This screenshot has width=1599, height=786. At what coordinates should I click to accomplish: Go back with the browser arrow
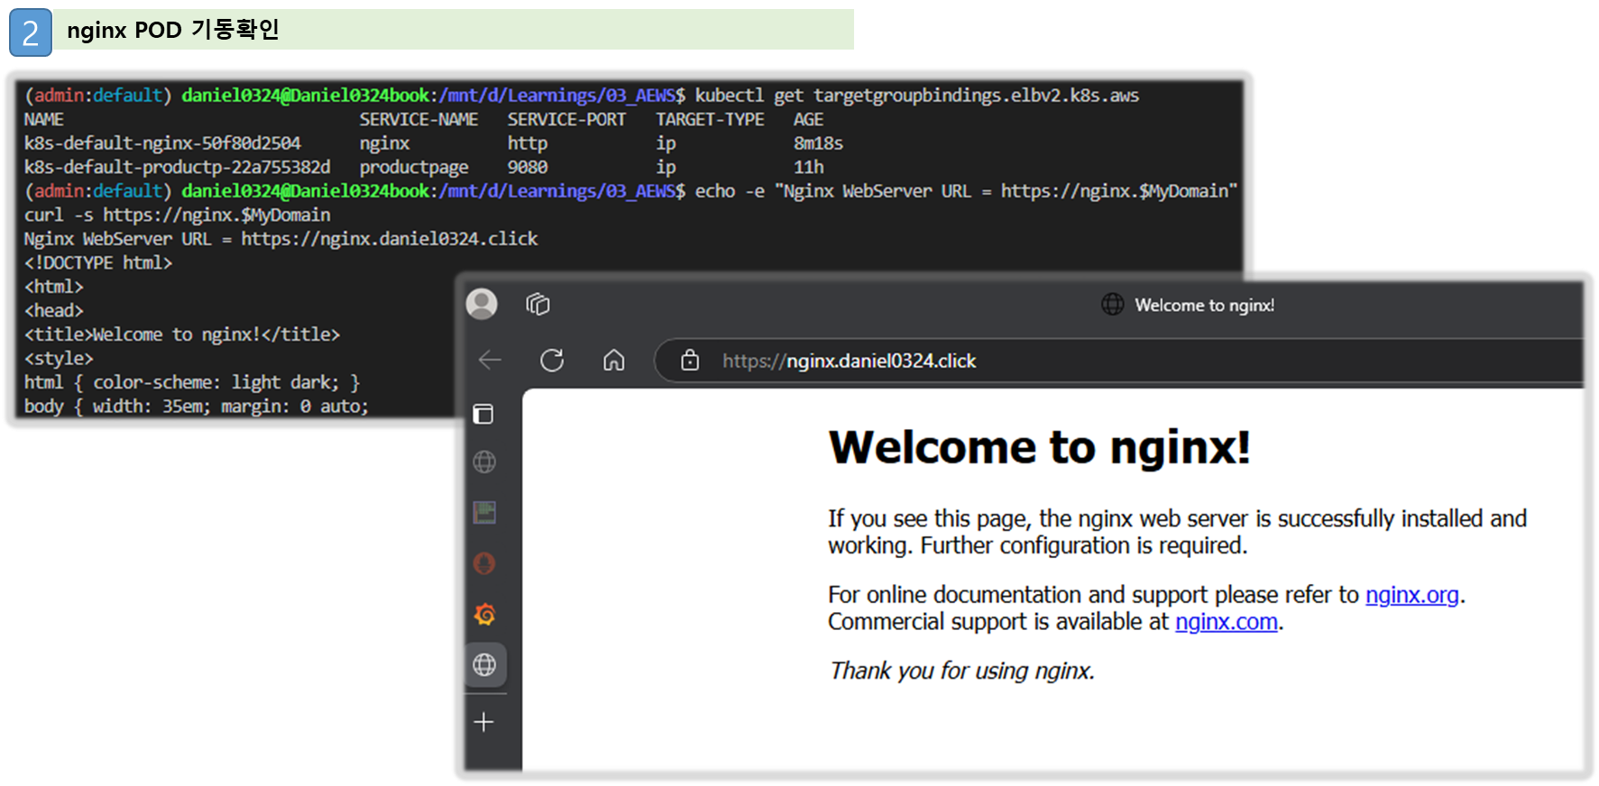point(490,361)
